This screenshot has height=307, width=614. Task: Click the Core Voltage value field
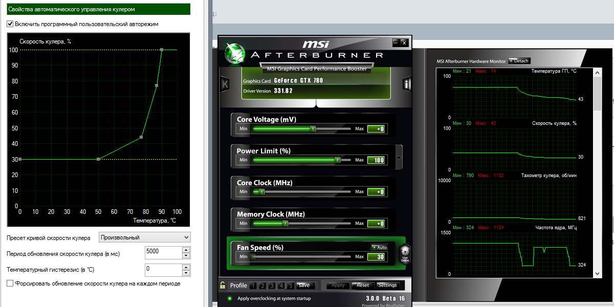pyautogui.click(x=377, y=129)
